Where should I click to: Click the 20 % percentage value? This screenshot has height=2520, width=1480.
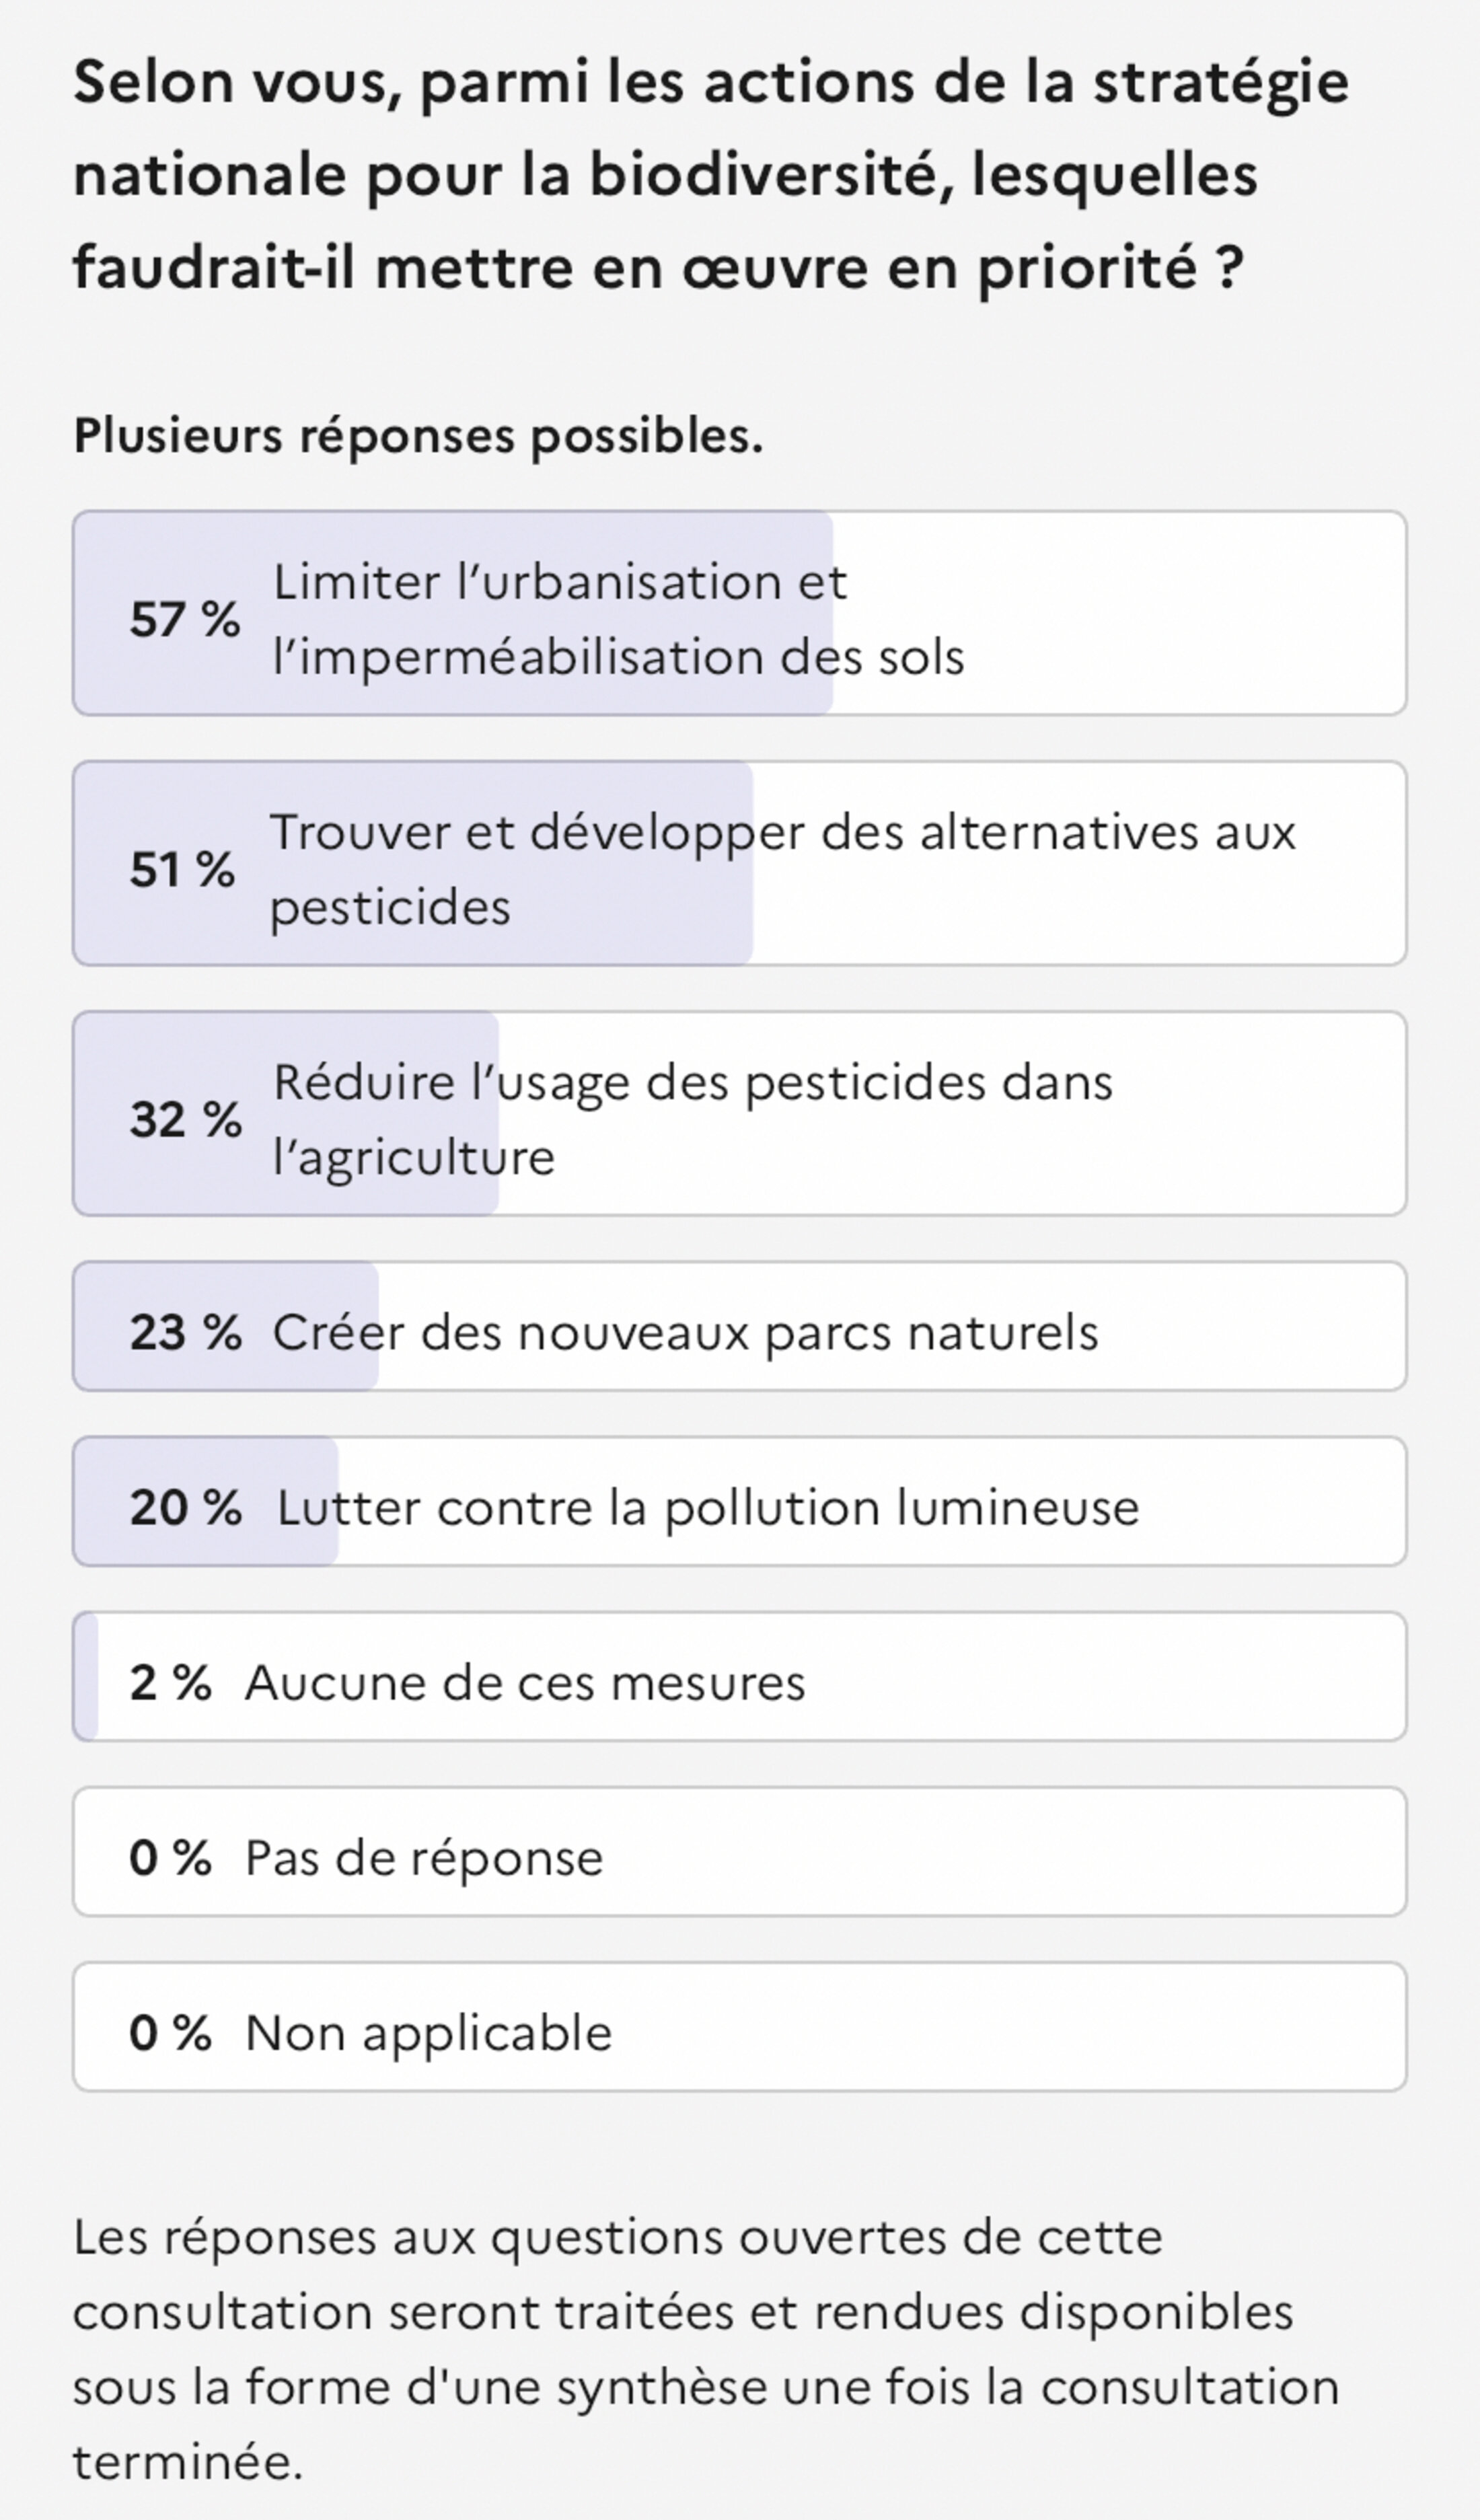[185, 1507]
